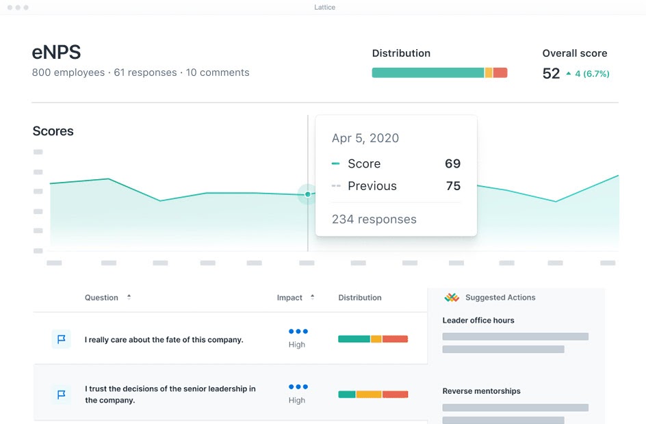Click the flag icon beside the leadership trust question
Image resolution: width=646 pixels, height=424 pixels.
coord(61,394)
